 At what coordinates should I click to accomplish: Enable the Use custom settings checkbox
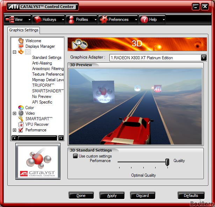click(x=75, y=156)
